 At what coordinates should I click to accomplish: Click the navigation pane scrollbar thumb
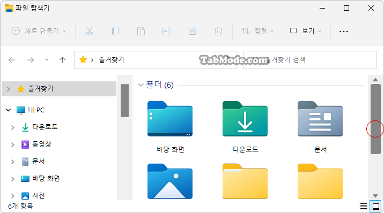[x=124, y=101]
